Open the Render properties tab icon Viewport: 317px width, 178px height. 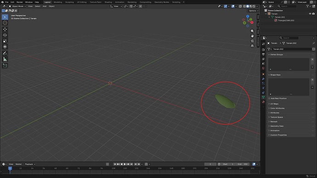263,50
